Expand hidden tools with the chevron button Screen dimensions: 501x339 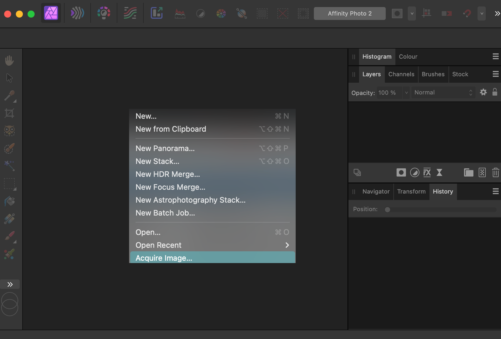[x=10, y=284]
